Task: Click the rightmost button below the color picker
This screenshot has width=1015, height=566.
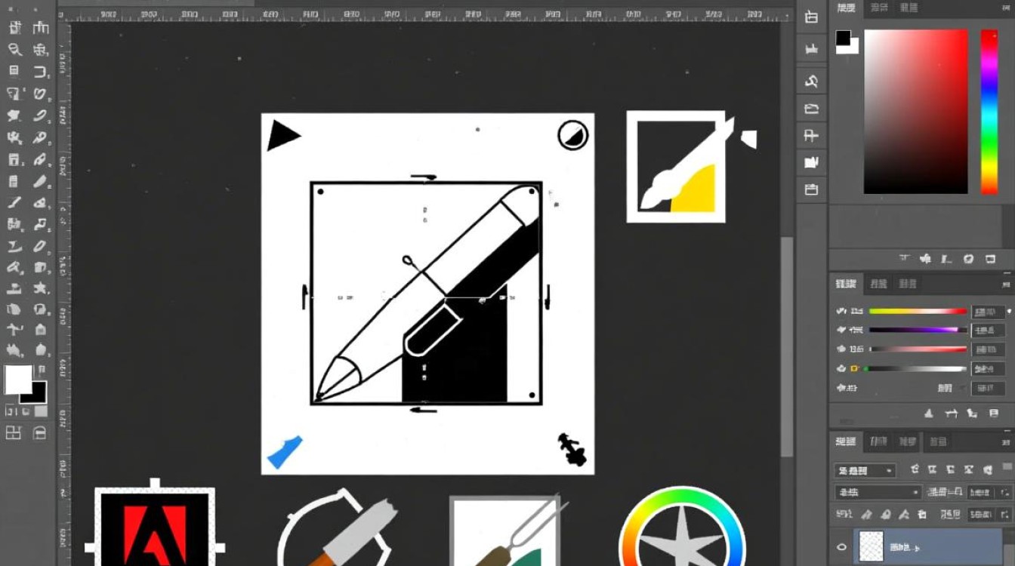Action: (991, 259)
